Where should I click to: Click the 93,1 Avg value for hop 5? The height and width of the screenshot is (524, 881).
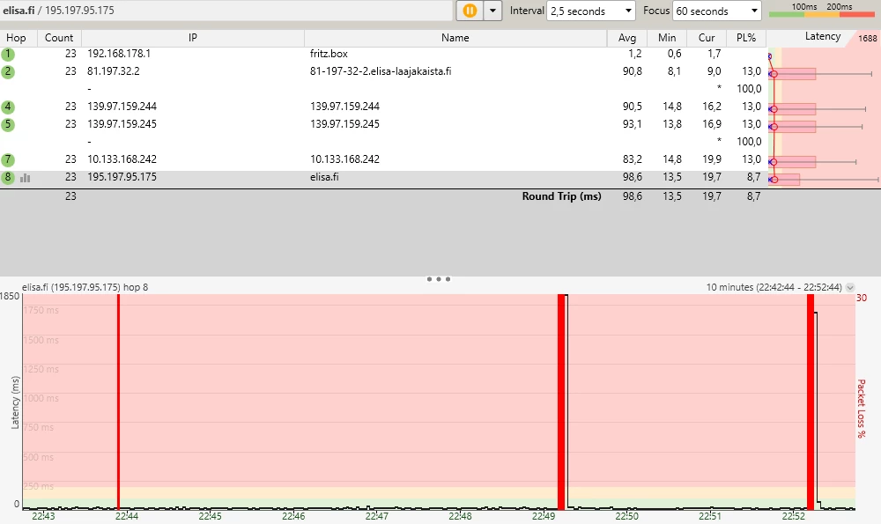coord(632,123)
